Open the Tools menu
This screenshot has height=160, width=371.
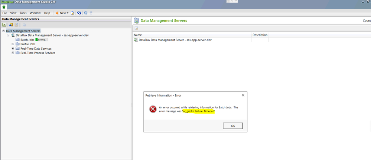[23, 13]
